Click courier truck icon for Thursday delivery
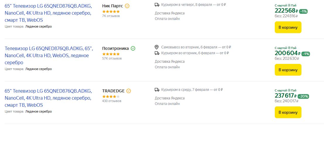Viewport: 324px width, 141px height. [157, 5]
